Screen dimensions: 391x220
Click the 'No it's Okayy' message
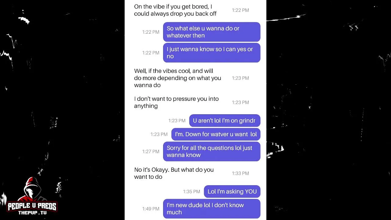coord(174,173)
